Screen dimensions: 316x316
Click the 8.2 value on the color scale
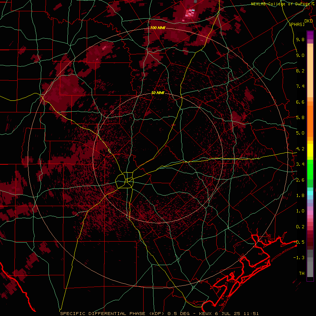[300, 71]
